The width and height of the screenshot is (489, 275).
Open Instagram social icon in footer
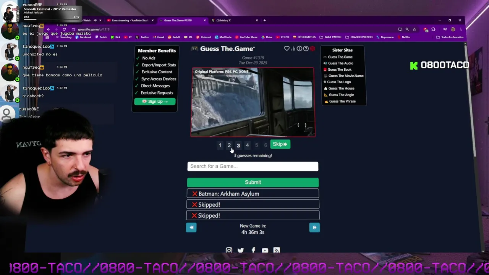pos(229,250)
